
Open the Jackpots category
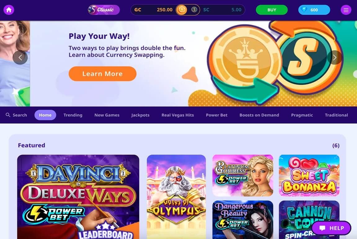(140, 115)
